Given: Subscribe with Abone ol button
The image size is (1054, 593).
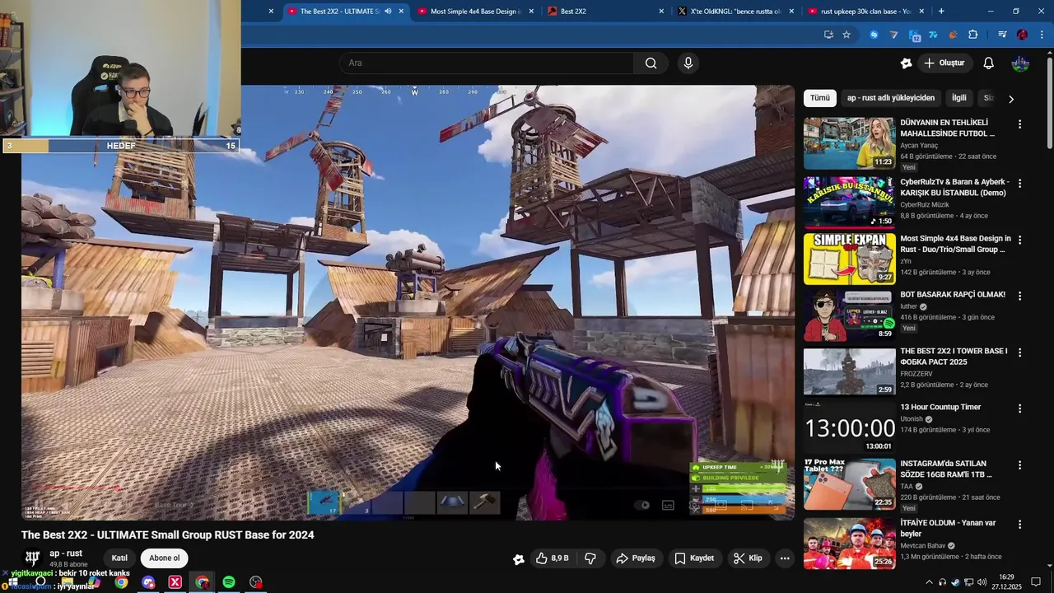Looking at the screenshot, I should pyautogui.click(x=165, y=558).
